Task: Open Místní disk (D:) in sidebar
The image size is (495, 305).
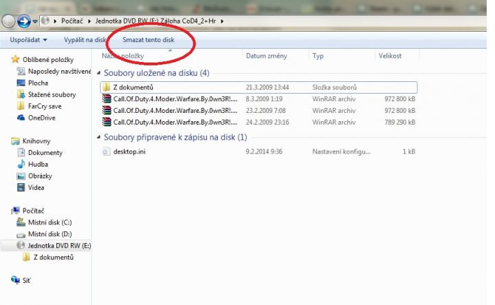Action: 50,234
